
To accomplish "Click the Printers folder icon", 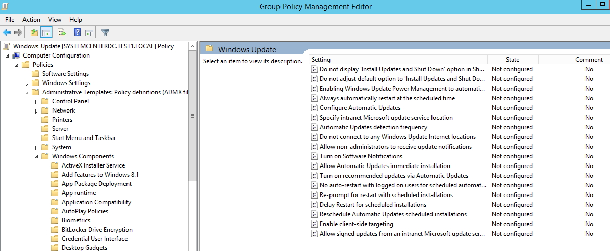I will (45, 119).
